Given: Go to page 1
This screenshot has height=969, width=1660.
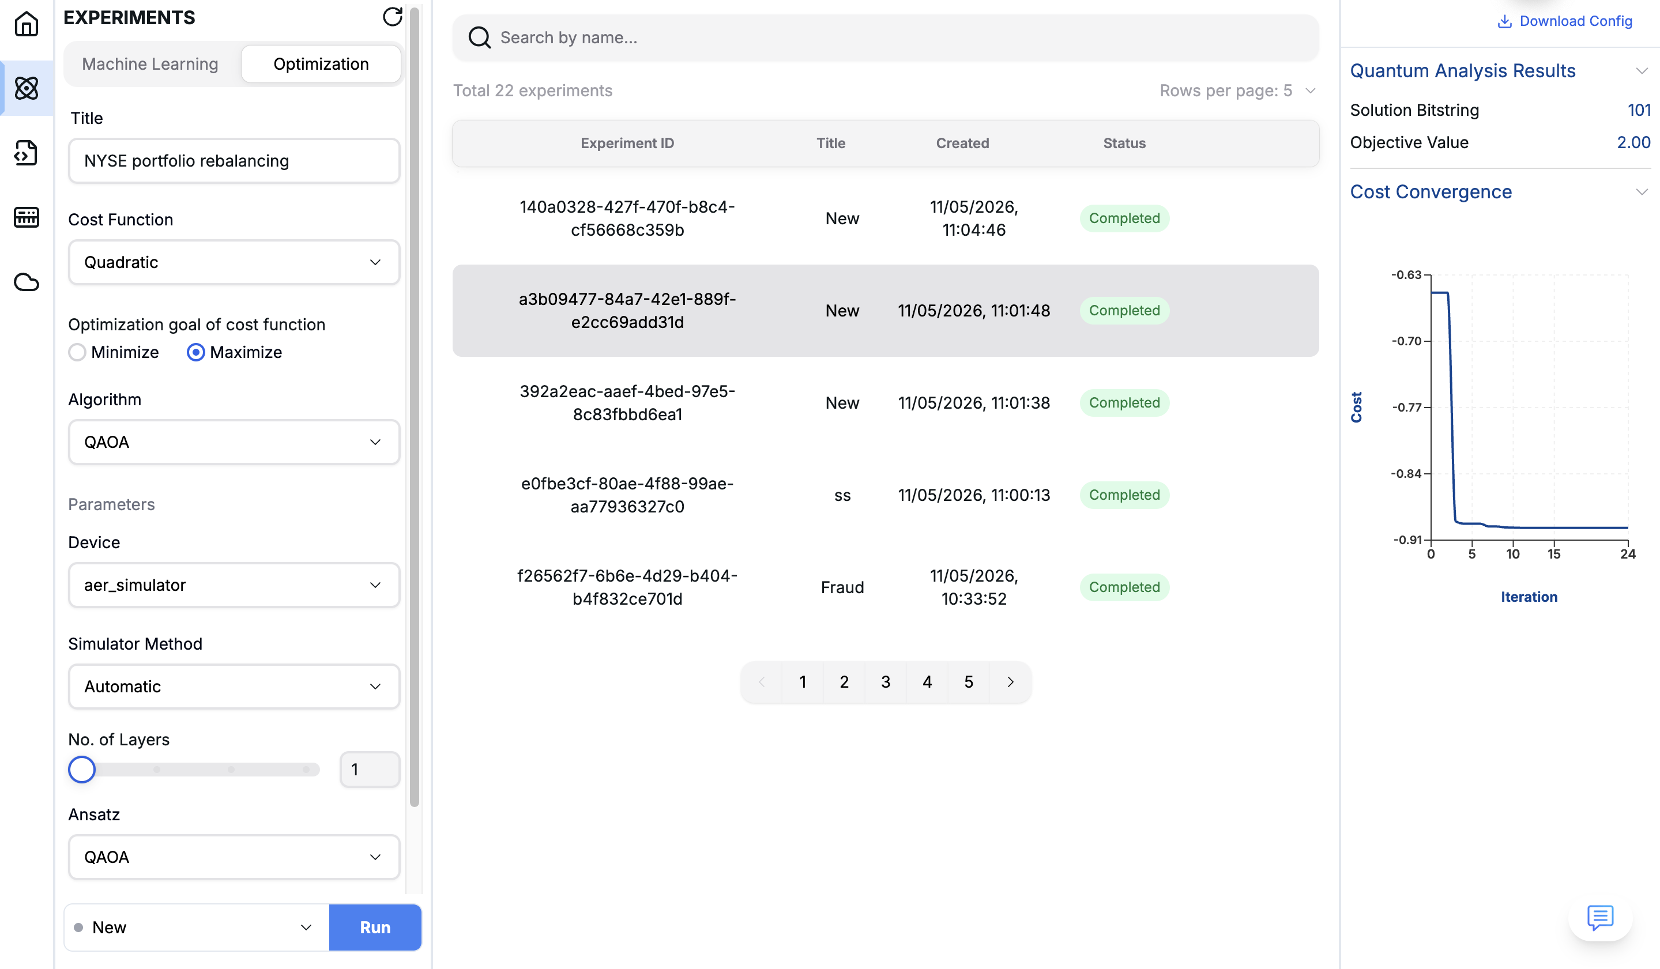Looking at the screenshot, I should (803, 682).
